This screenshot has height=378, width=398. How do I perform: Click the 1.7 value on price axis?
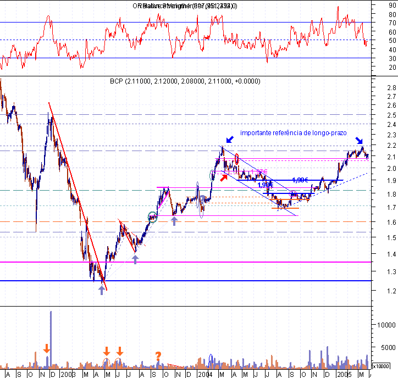point(391,208)
